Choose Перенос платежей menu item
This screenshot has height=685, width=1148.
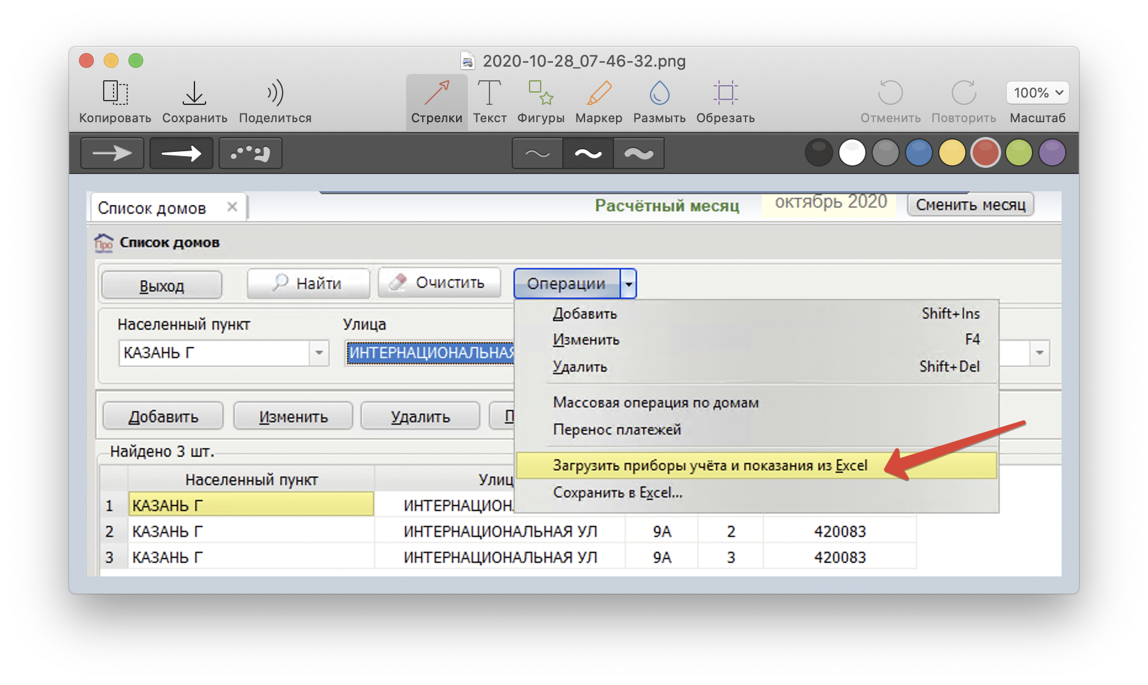(757, 430)
